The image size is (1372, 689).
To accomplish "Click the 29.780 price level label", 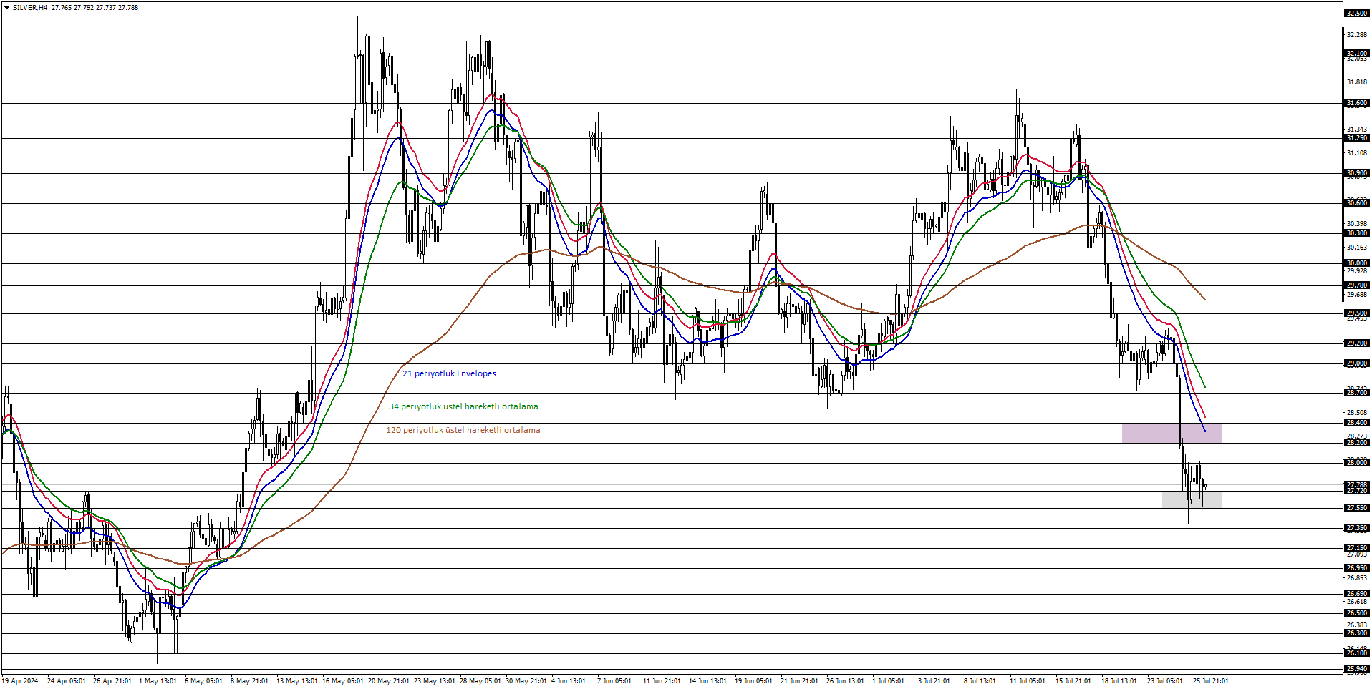I will 1357,285.
